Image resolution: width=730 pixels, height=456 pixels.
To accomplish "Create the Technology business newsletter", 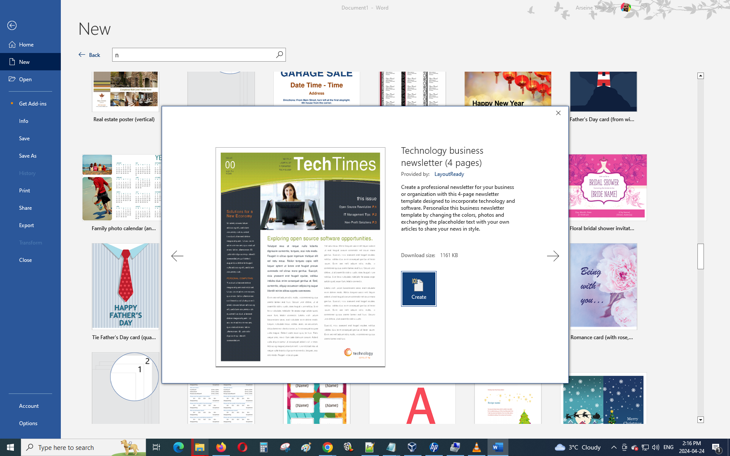I will point(418,289).
